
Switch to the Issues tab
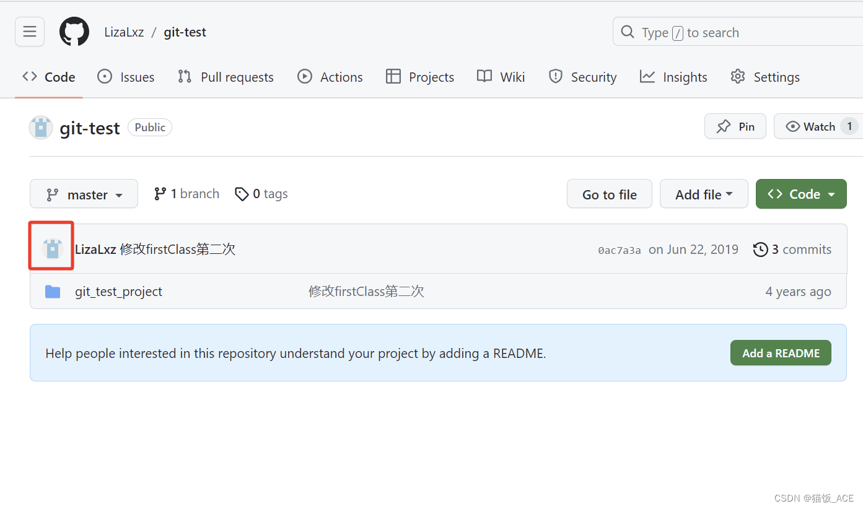tap(126, 77)
